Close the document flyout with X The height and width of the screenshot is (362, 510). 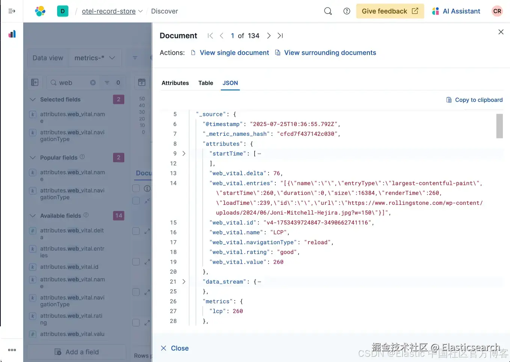pos(501,32)
